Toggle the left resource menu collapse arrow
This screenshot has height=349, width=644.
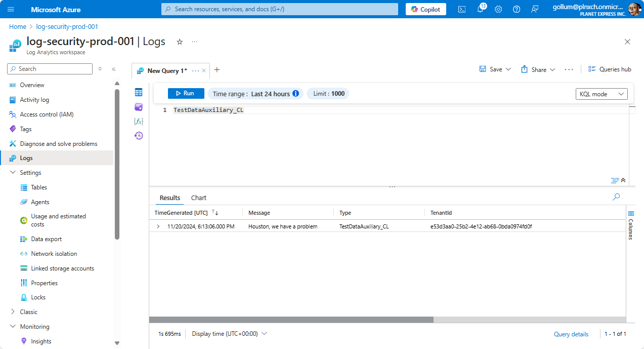[x=113, y=69]
